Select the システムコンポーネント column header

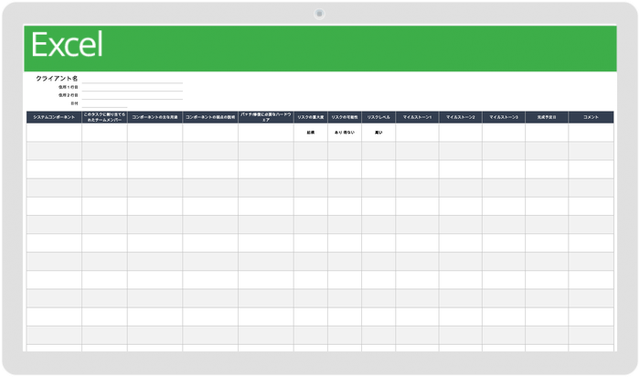(54, 117)
